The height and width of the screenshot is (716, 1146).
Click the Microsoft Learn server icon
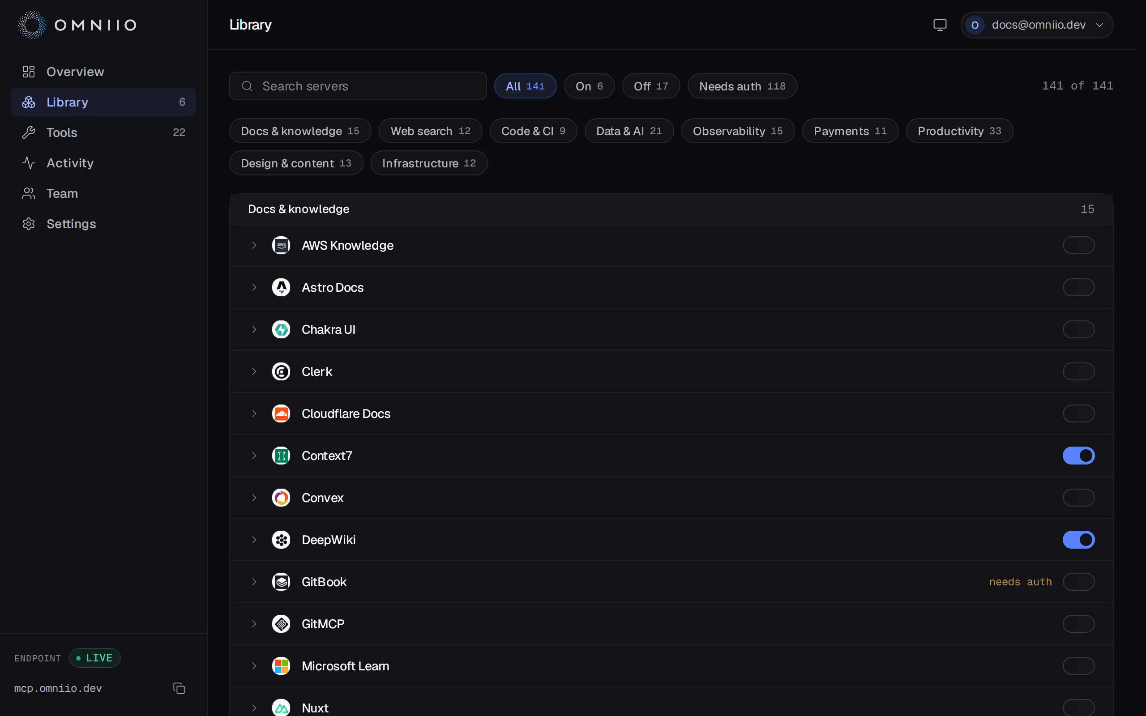(281, 666)
